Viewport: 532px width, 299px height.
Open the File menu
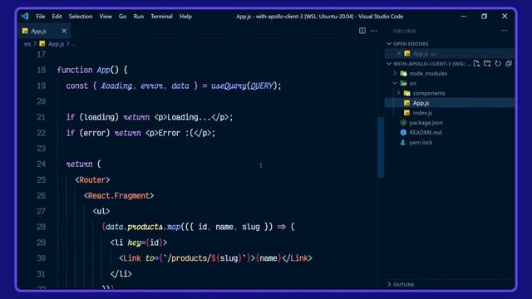(x=41, y=17)
